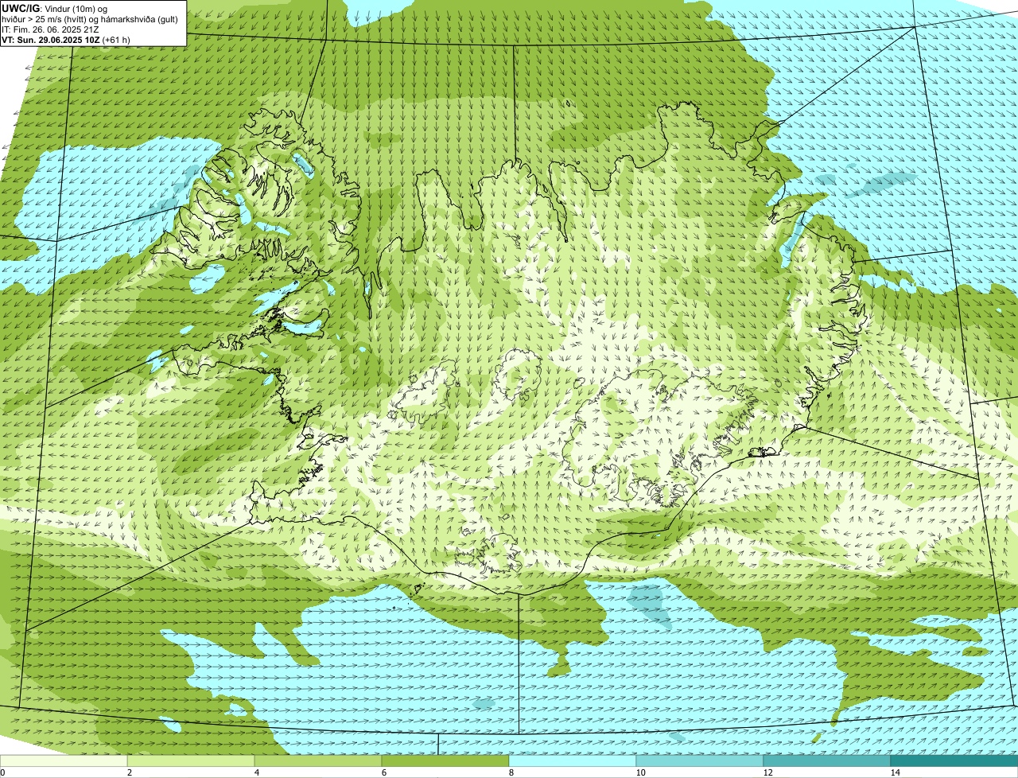Click the legend scale label '14'
Viewport: 1018px width, 778px height.
pos(895,772)
